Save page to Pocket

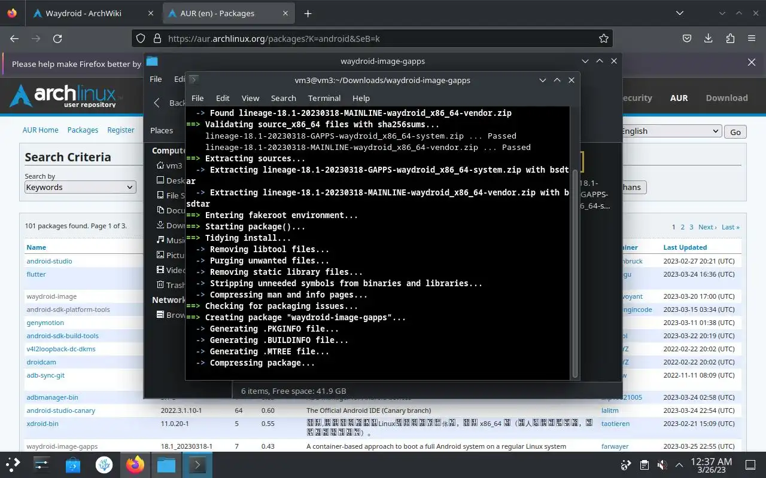point(688,38)
